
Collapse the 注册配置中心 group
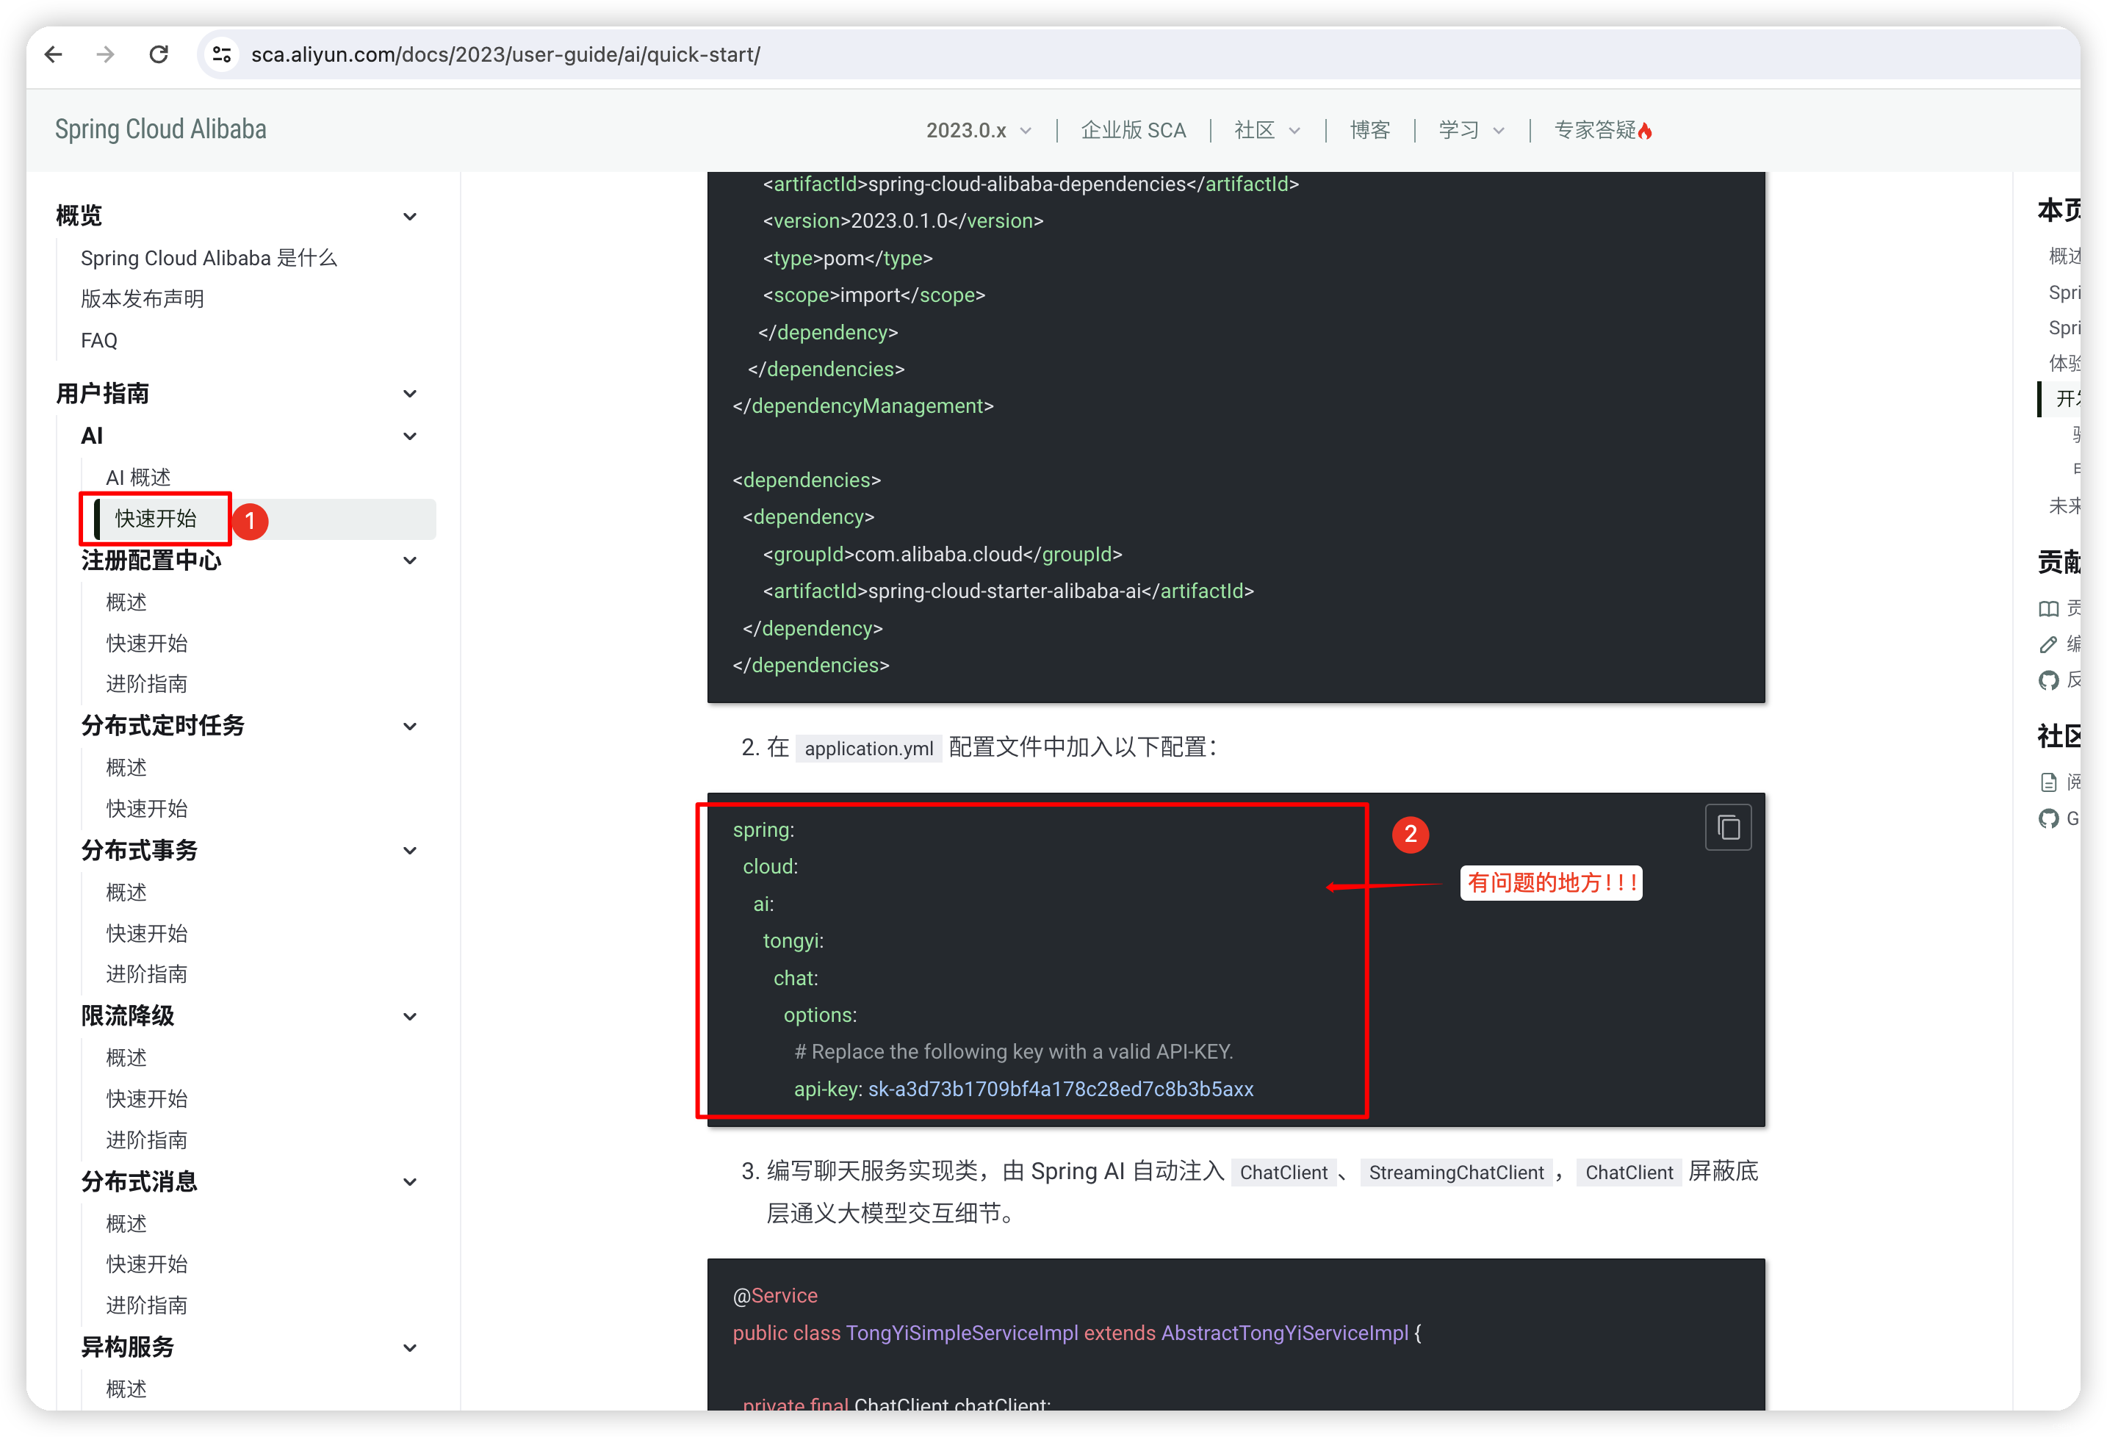(410, 561)
